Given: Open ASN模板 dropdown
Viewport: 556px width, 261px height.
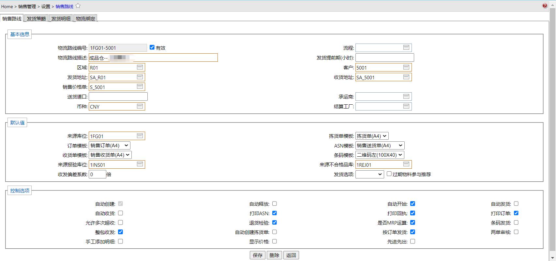Looking at the screenshot, I should (x=380, y=145).
